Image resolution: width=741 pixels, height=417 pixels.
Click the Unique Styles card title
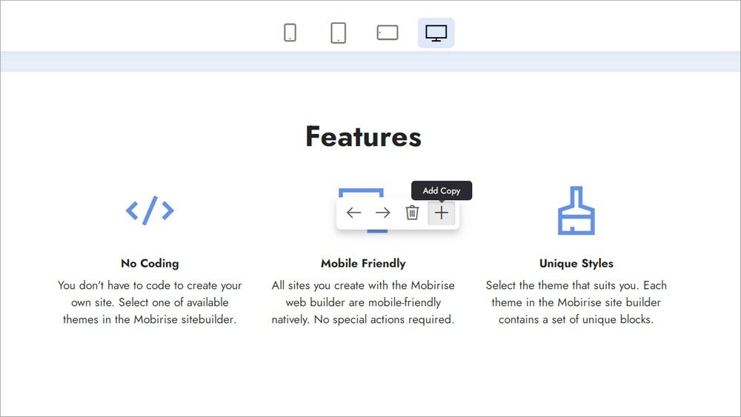point(576,263)
